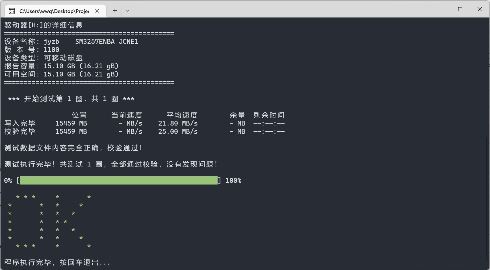
Task: Maximize the terminal window
Action: pos(460,9)
